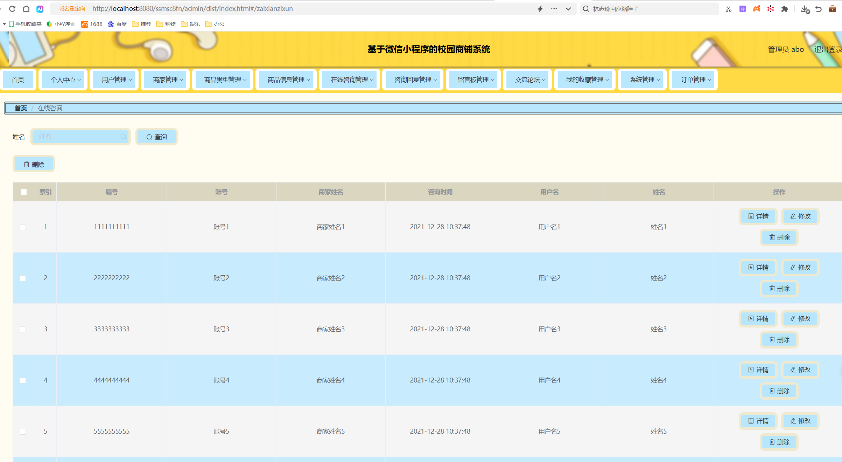The image size is (842, 462).
Task: Click 详情 button for row 2
Action: (758, 267)
